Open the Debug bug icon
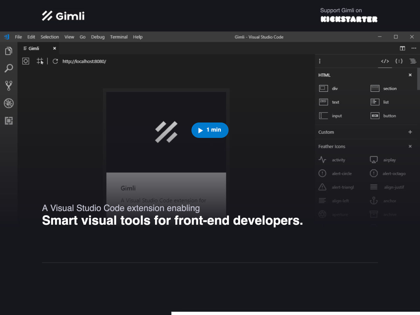 9,103
